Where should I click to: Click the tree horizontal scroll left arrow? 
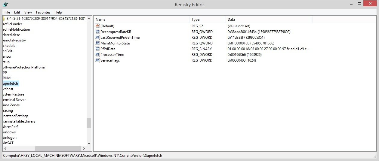tap(5, 148)
